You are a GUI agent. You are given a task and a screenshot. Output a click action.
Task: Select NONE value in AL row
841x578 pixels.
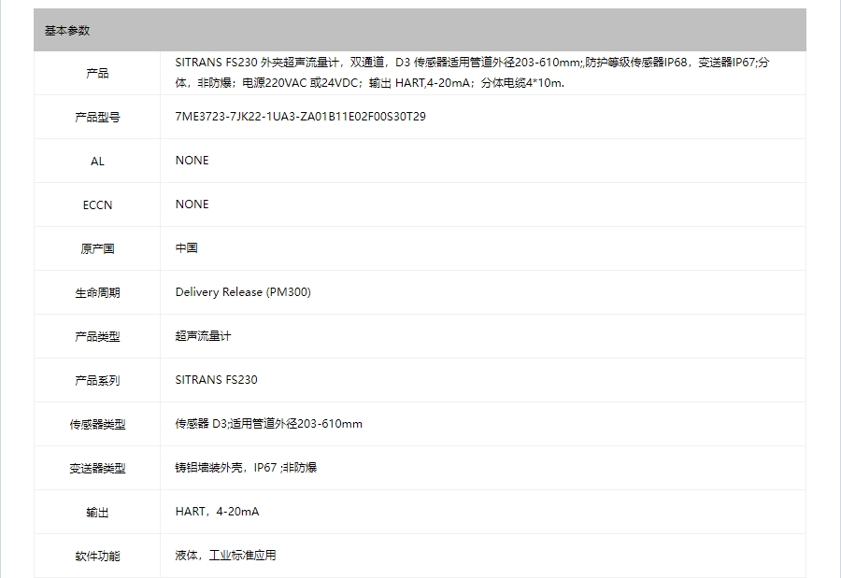[192, 161]
